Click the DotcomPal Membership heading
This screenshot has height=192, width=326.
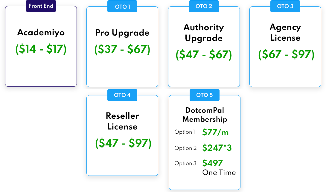pyautogui.click(x=205, y=115)
